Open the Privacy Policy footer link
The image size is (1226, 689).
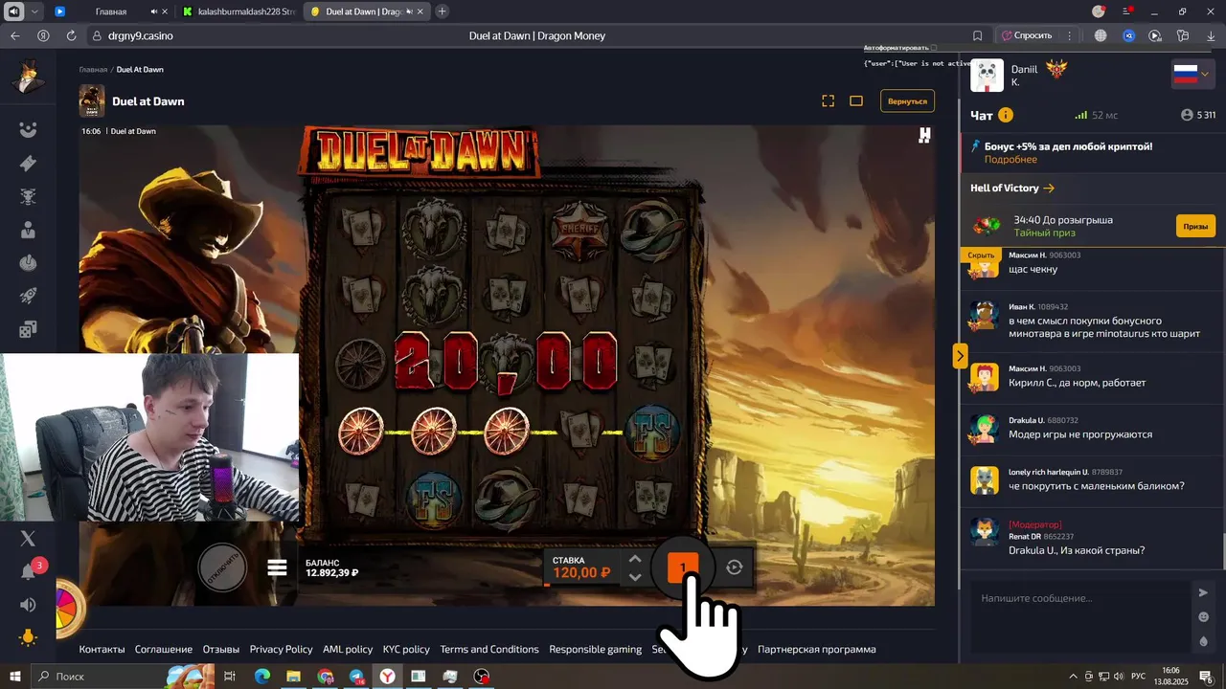click(282, 649)
